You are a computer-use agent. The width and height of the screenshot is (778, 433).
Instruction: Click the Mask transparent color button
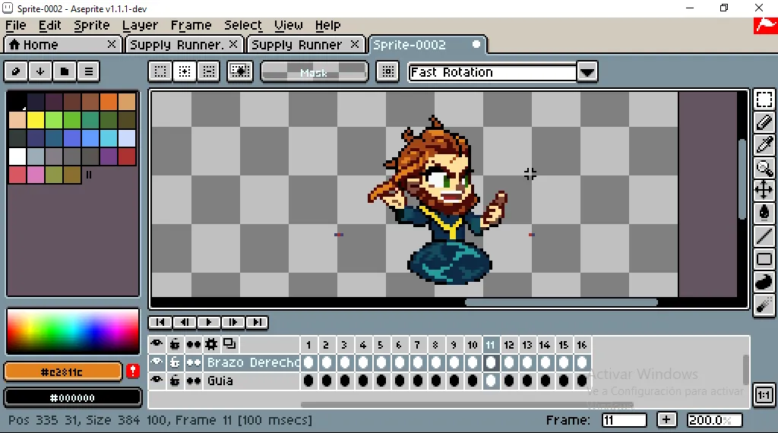pos(314,72)
